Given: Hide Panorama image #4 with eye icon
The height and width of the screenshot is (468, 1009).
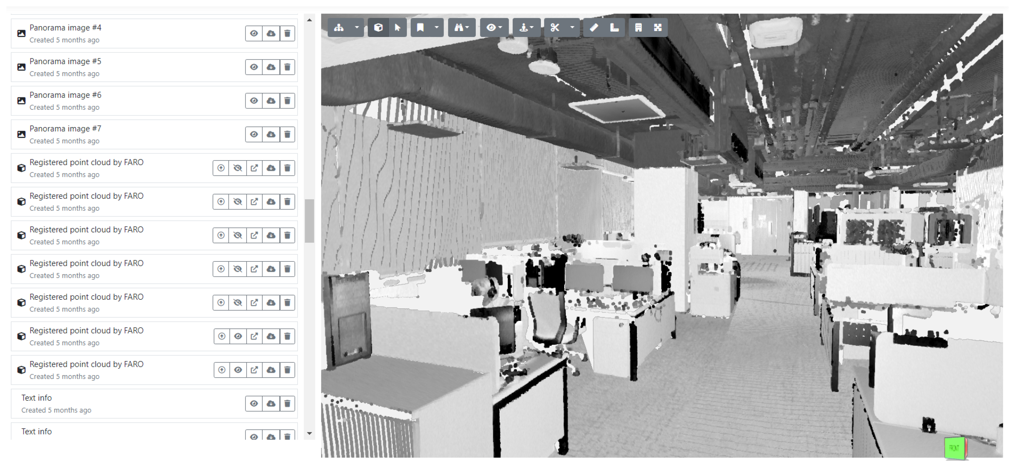Looking at the screenshot, I should 254,33.
